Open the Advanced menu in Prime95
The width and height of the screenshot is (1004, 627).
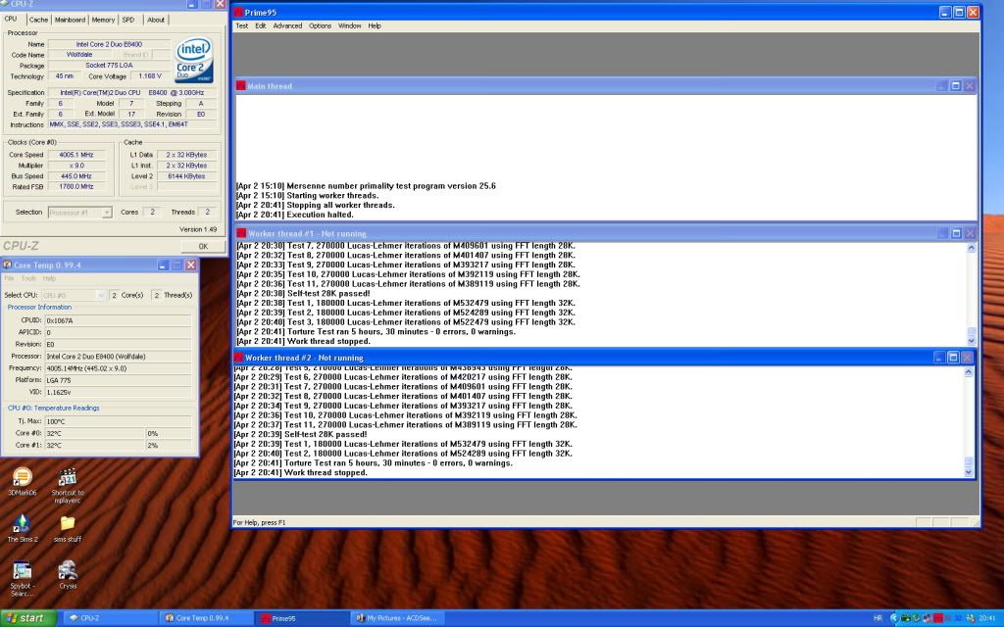287,26
